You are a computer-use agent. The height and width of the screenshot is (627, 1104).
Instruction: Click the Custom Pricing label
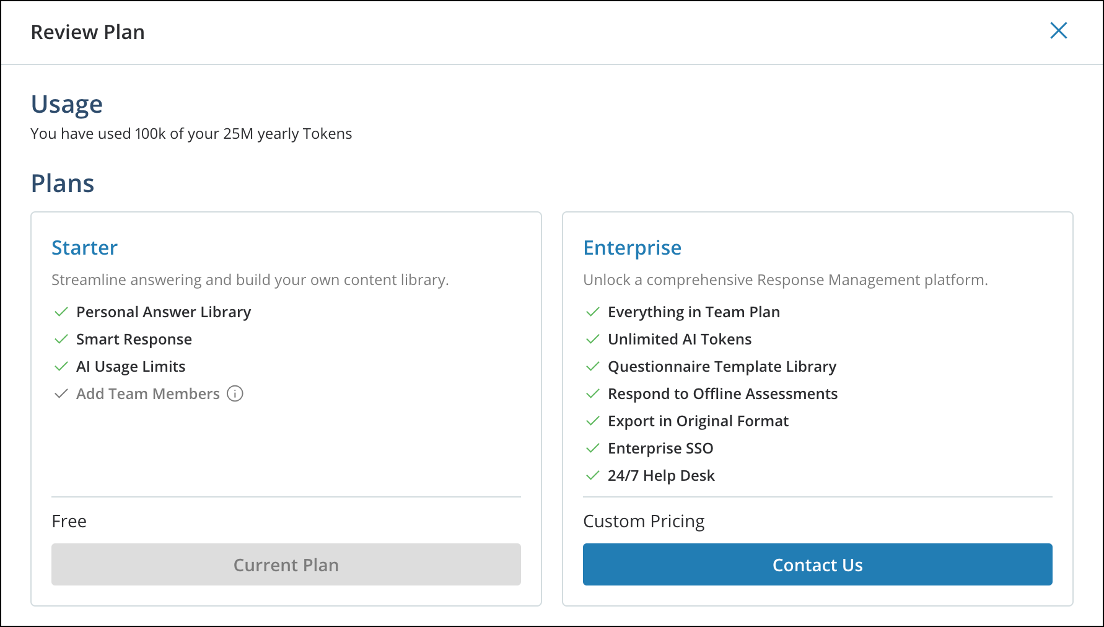click(644, 522)
